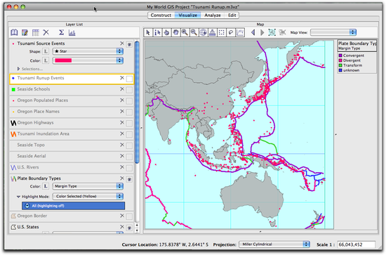Show the Seaside Topo layer
The height and width of the screenshot is (255, 386).
(129, 146)
